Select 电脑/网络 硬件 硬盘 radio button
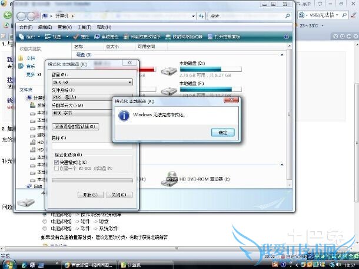The width and height of the screenshot is (359, 269). pyautogui.click(x=45, y=221)
